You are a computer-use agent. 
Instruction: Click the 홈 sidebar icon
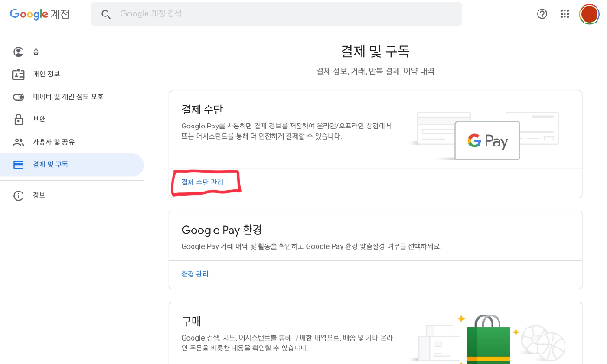point(18,51)
